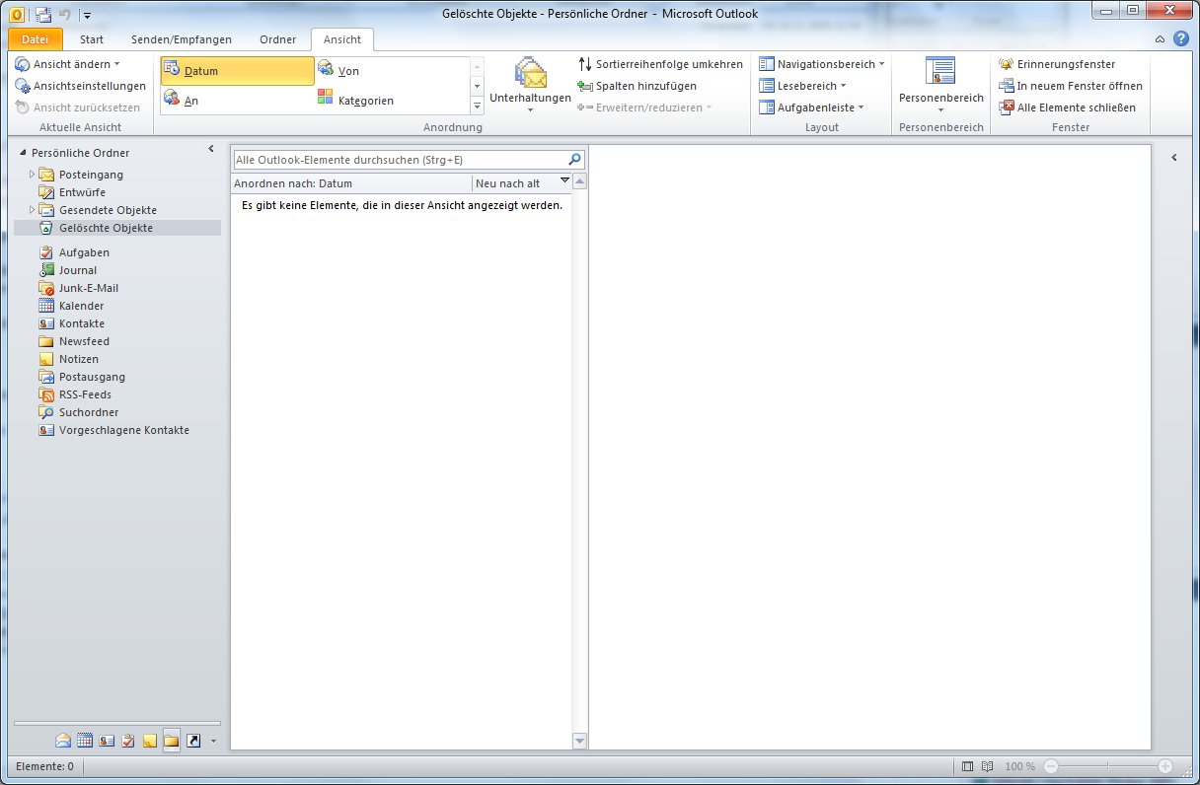Open the Junk-E-Mail folder
This screenshot has height=785, width=1200.
pos(89,288)
